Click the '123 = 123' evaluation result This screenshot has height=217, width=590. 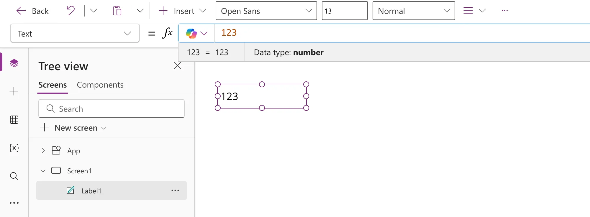pyautogui.click(x=208, y=52)
